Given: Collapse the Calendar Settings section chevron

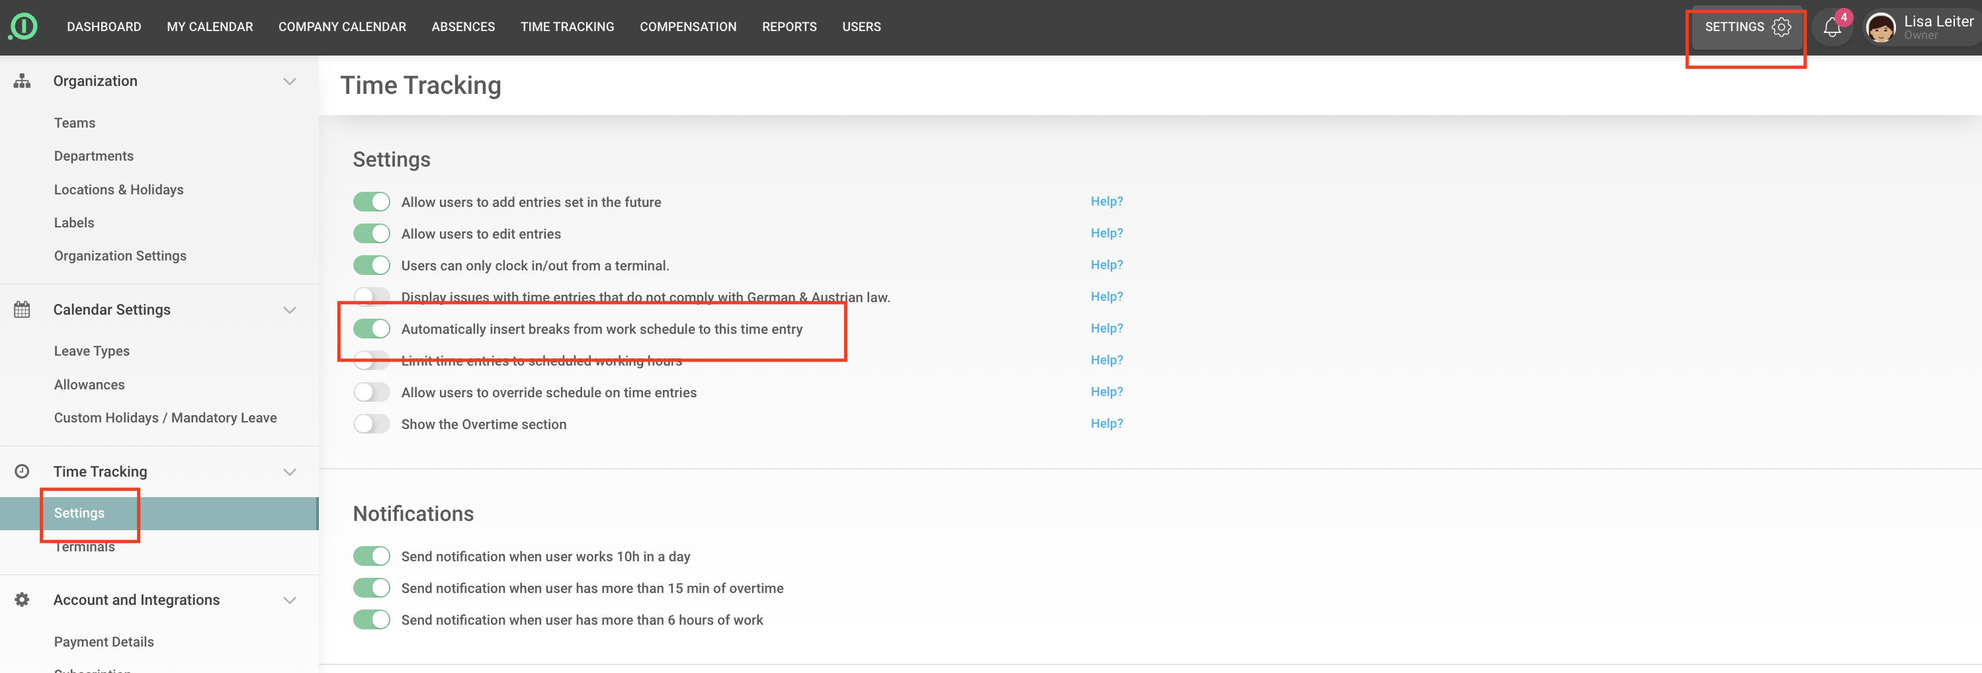Looking at the screenshot, I should click(x=289, y=310).
